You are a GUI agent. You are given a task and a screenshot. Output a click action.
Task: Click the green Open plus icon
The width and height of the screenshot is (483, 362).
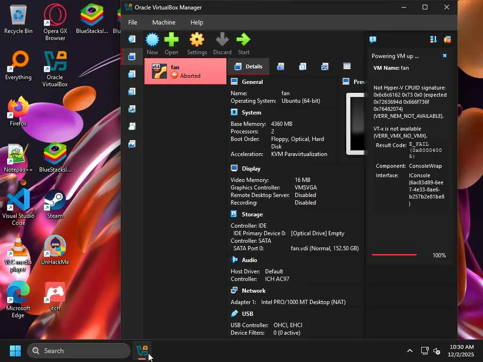(x=171, y=40)
